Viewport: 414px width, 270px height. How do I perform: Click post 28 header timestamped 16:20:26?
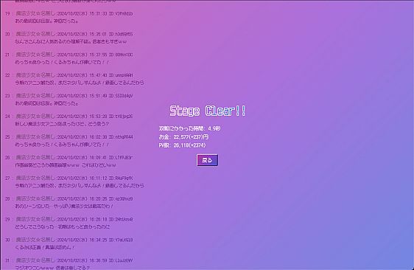[69, 198]
